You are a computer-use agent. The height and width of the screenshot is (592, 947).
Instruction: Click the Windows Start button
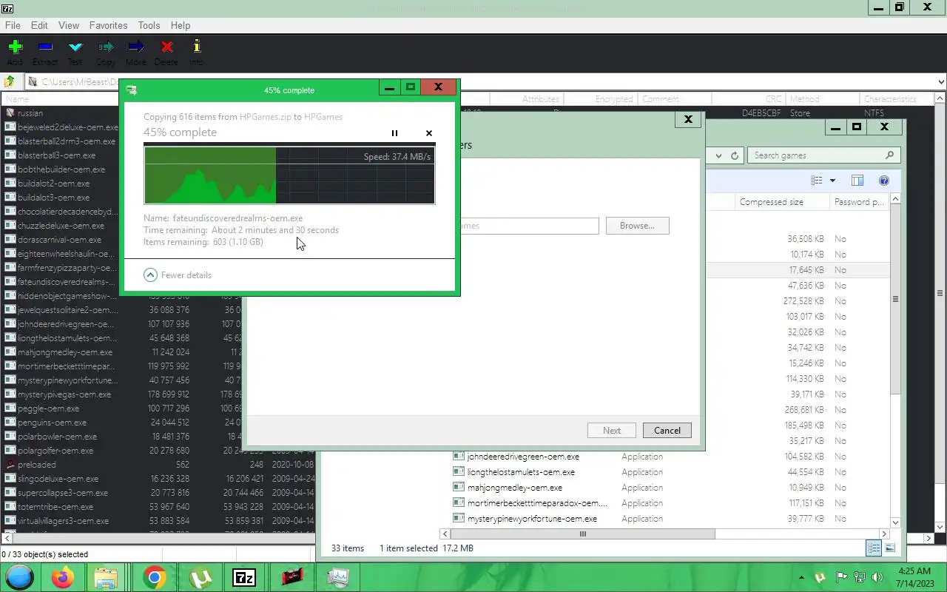[20, 577]
